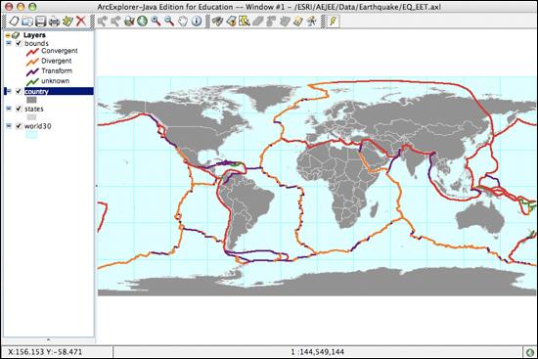Toggle the world30 layer checkbox
Screen dimensions: 538x359
(19, 126)
